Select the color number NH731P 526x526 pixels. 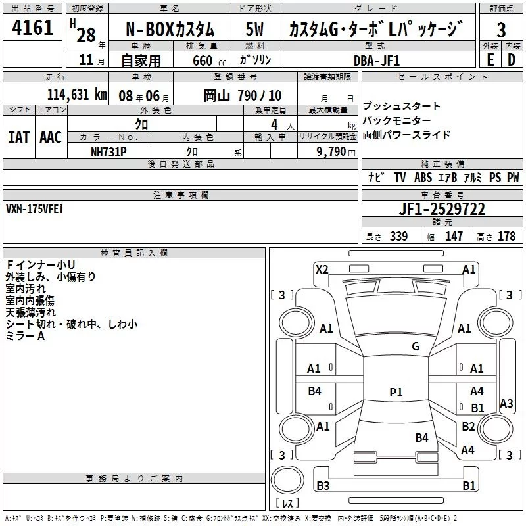point(108,152)
